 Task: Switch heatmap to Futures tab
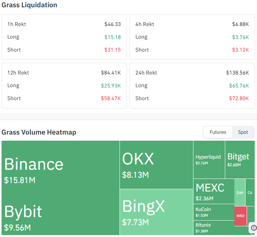pos(218,132)
